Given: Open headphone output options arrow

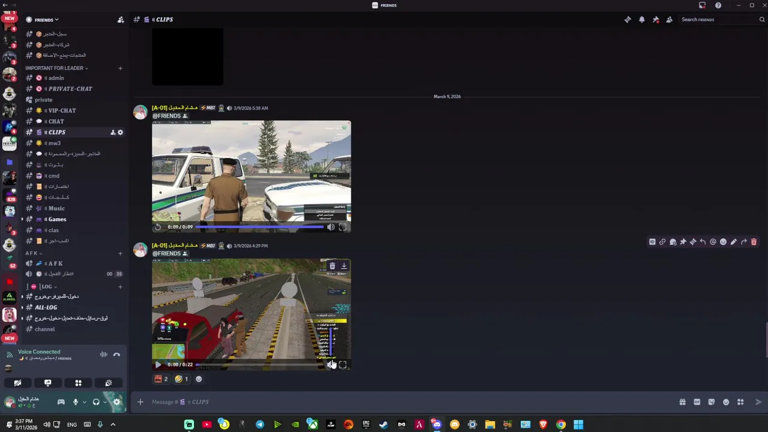Looking at the screenshot, I should coord(104,402).
